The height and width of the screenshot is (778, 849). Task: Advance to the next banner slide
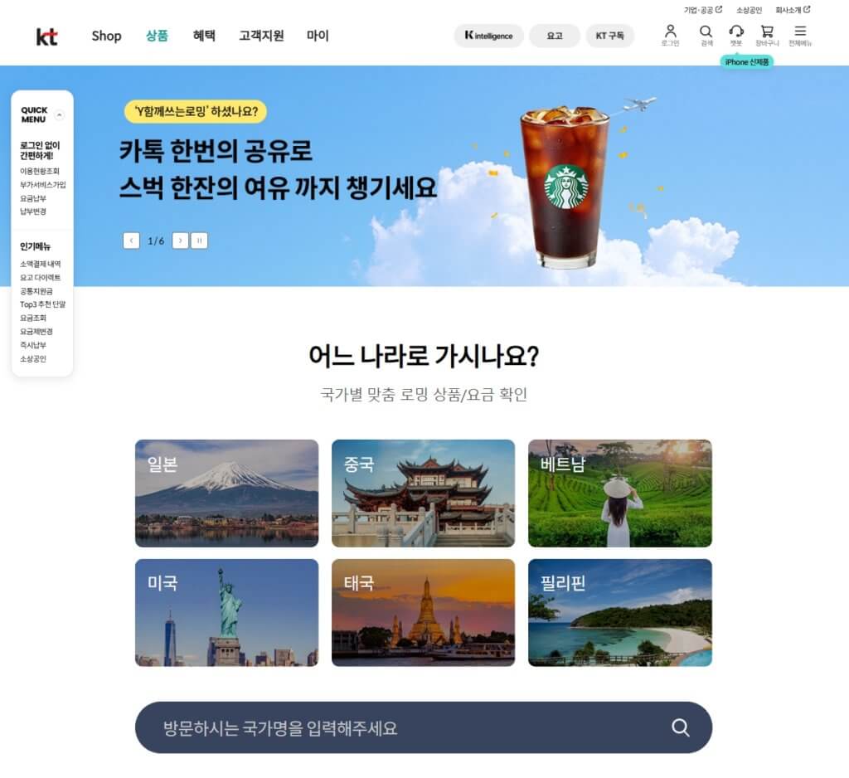(x=180, y=241)
